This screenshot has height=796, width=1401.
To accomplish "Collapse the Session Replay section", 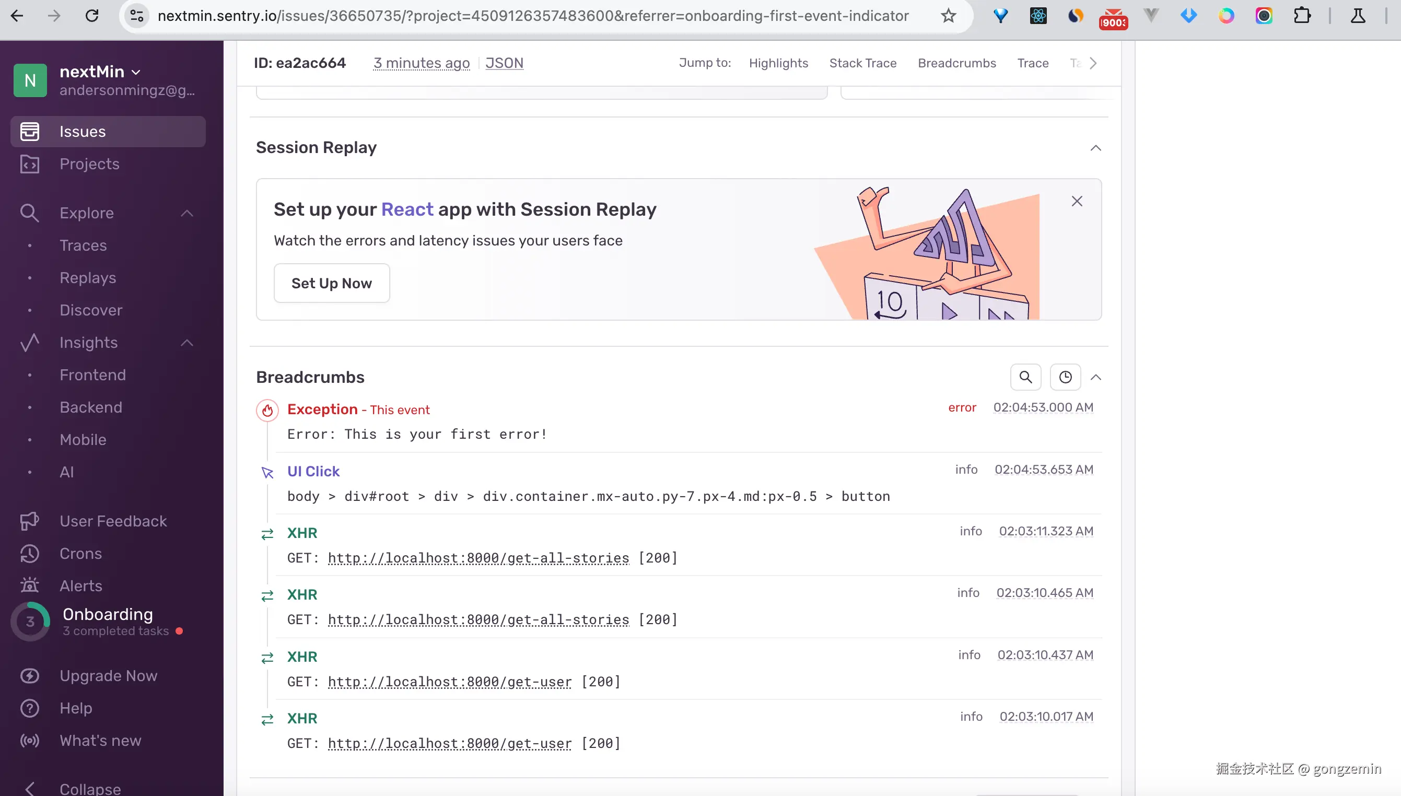I will 1095,148.
